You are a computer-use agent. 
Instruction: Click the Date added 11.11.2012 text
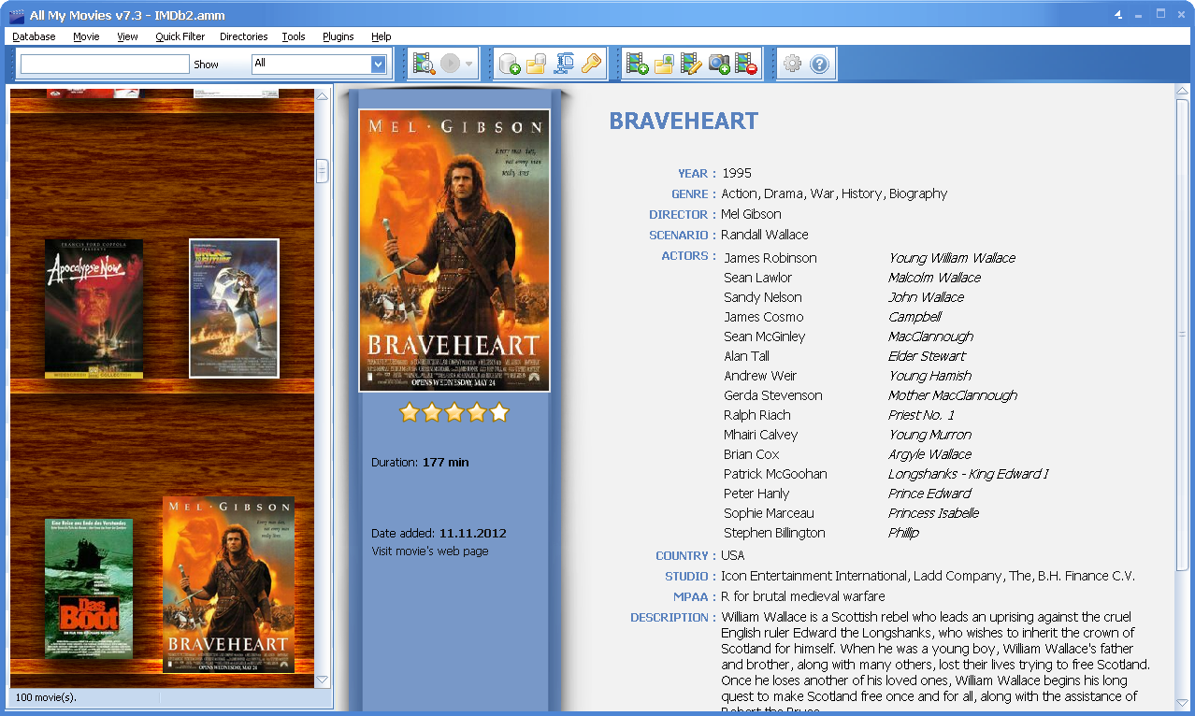[439, 534]
